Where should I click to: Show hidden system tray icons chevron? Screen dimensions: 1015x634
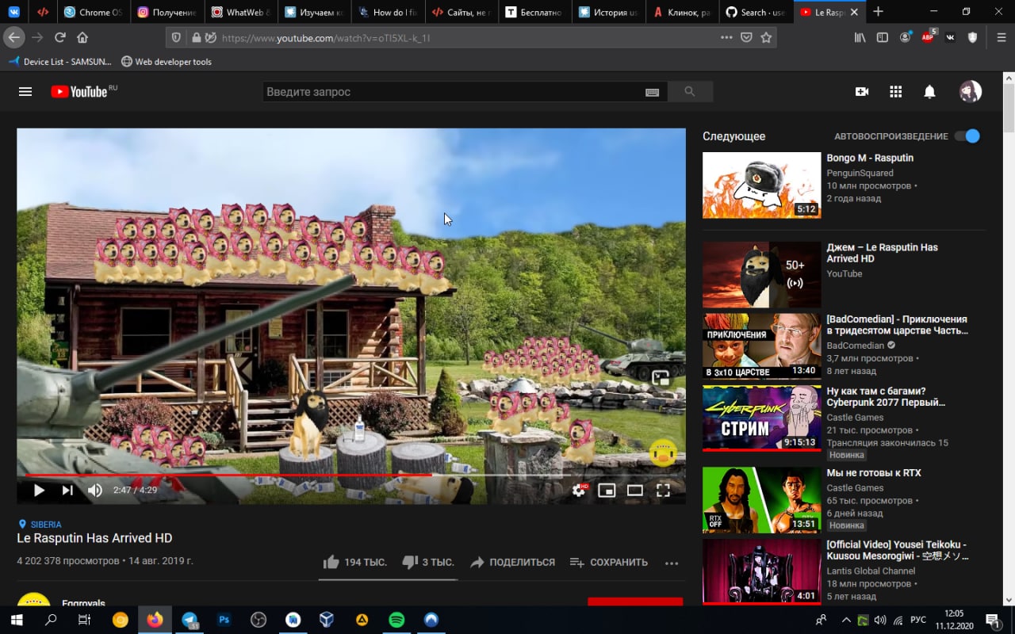846,620
